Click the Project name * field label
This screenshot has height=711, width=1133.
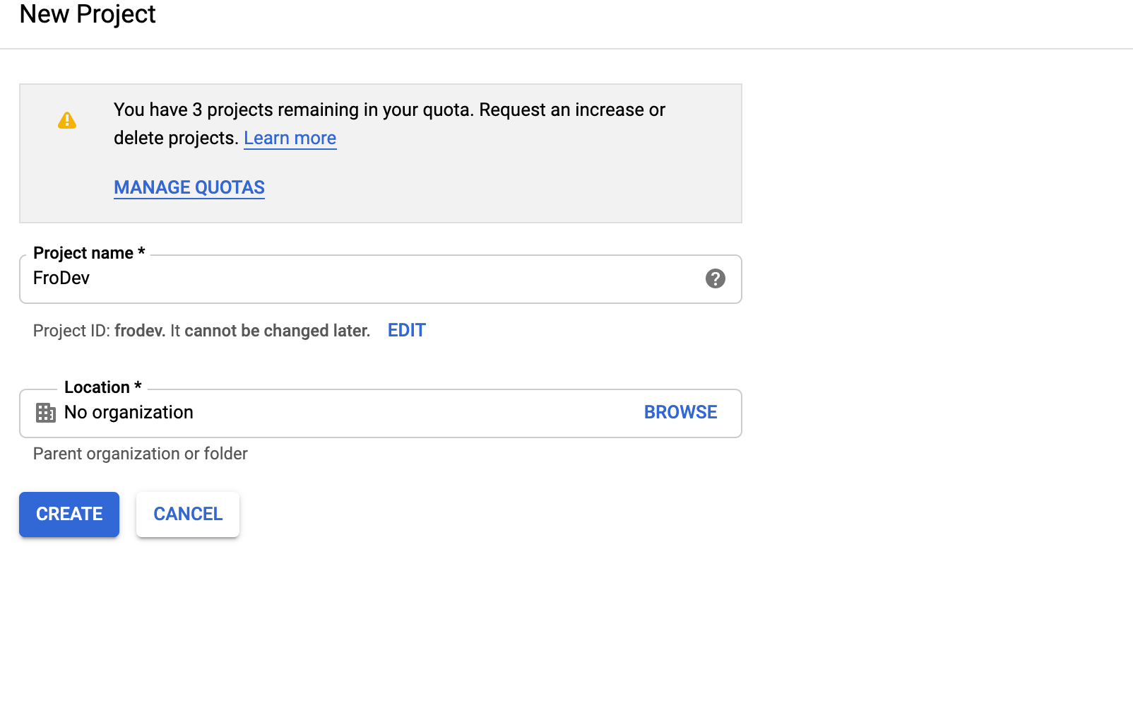(x=89, y=253)
